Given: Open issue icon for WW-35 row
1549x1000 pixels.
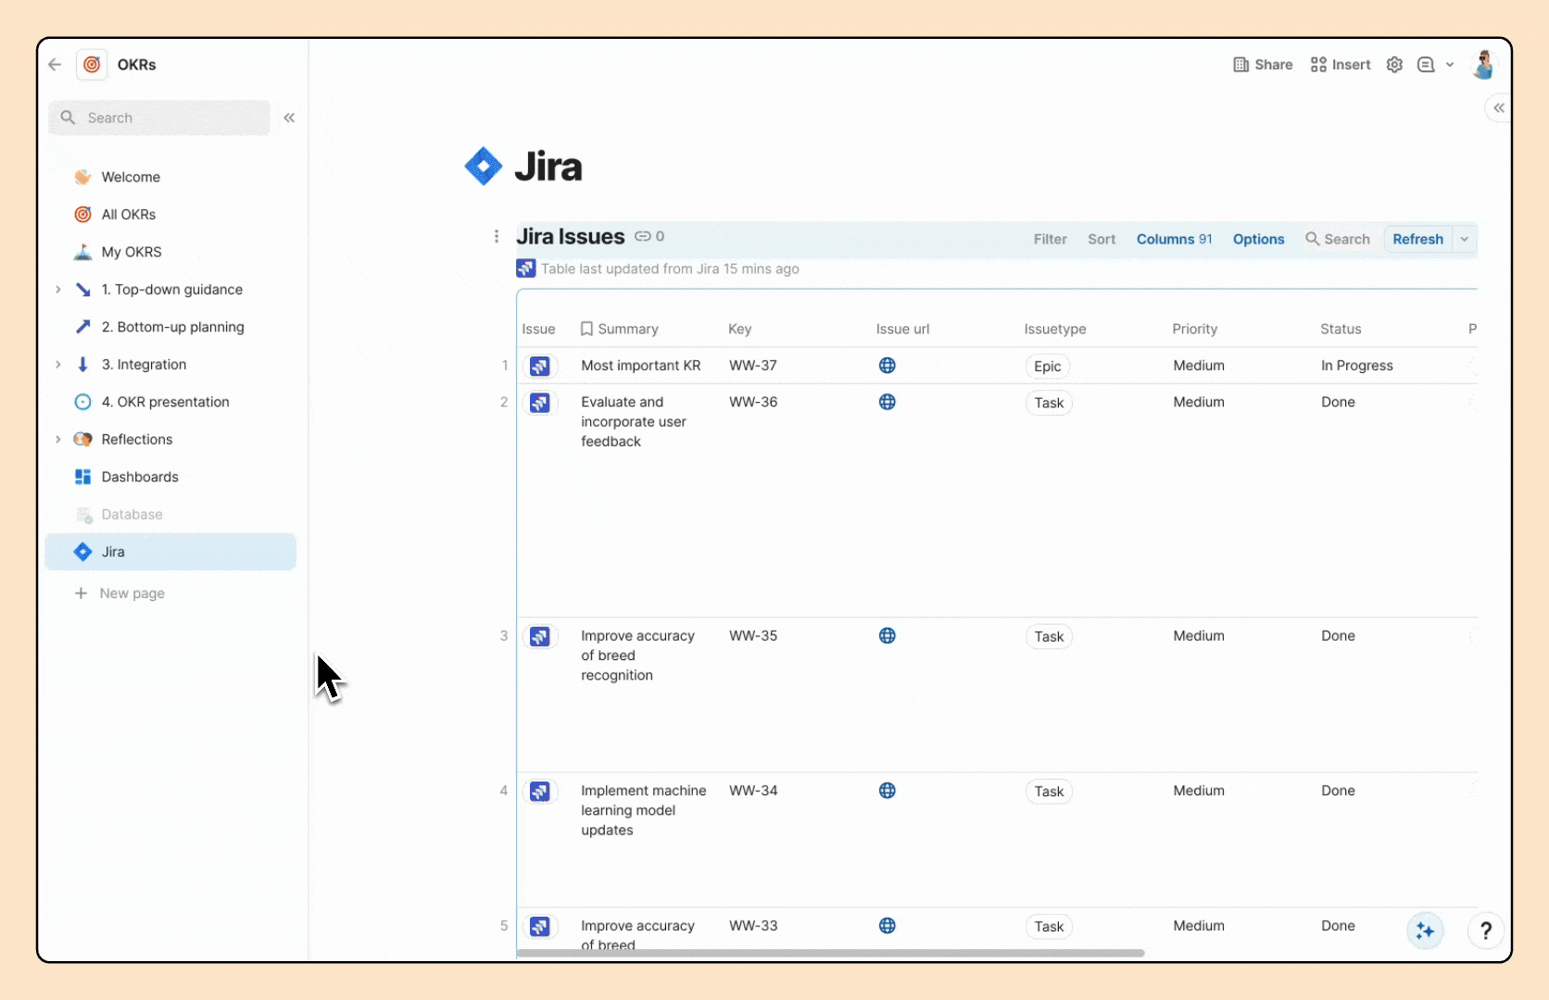Looking at the screenshot, I should click(x=540, y=637).
